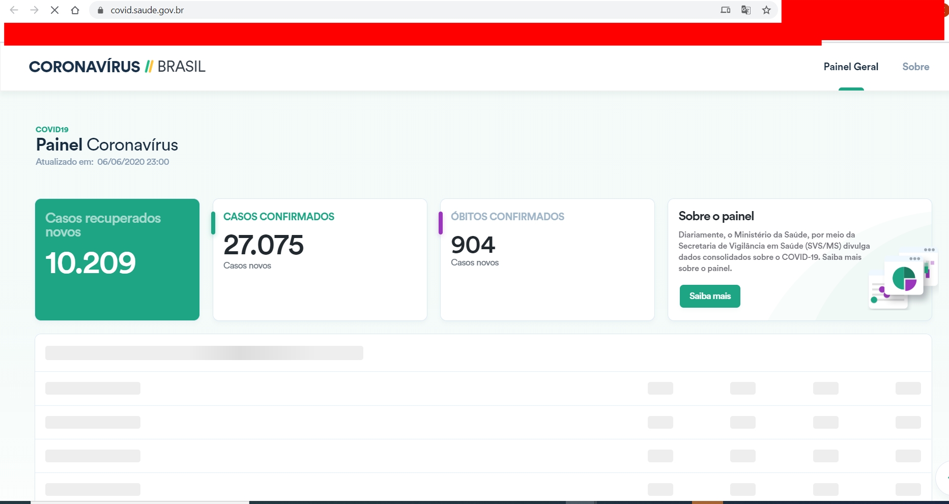Image resolution: width=949 pixels, height=504 pixels.
Task: Click the Atualizado em date text
Action: [102, 162]
